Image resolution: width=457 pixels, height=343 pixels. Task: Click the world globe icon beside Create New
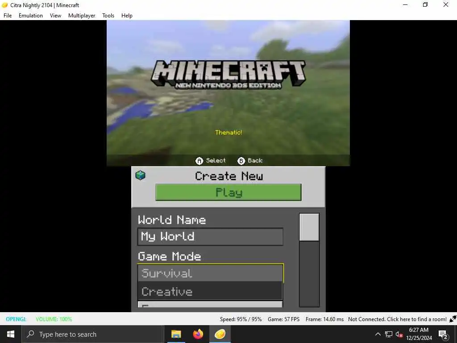point(141,175)
